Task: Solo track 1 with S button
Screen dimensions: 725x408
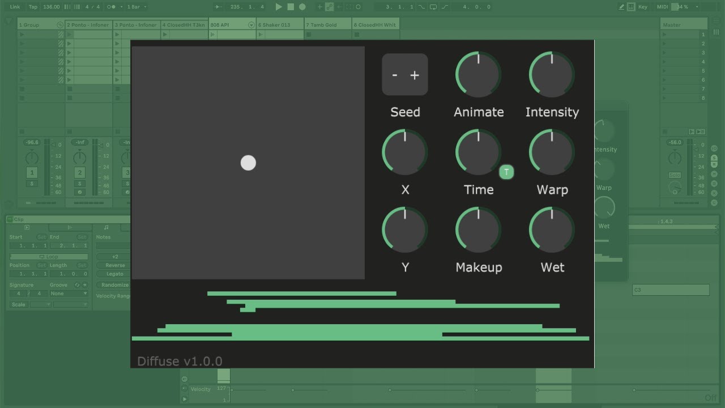Action: 32,184
